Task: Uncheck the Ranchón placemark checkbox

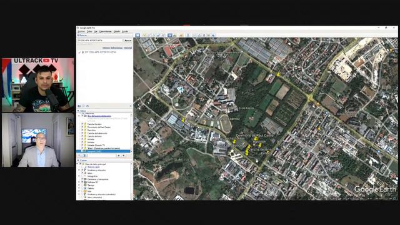Action: tap(82, 130)
